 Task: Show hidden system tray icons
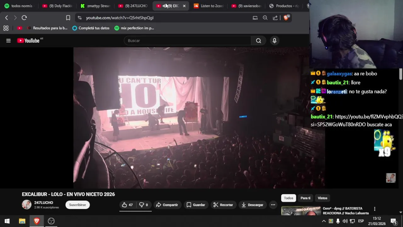click(324, 221)
